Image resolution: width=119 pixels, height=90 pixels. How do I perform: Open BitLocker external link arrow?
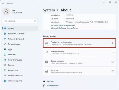112,71
